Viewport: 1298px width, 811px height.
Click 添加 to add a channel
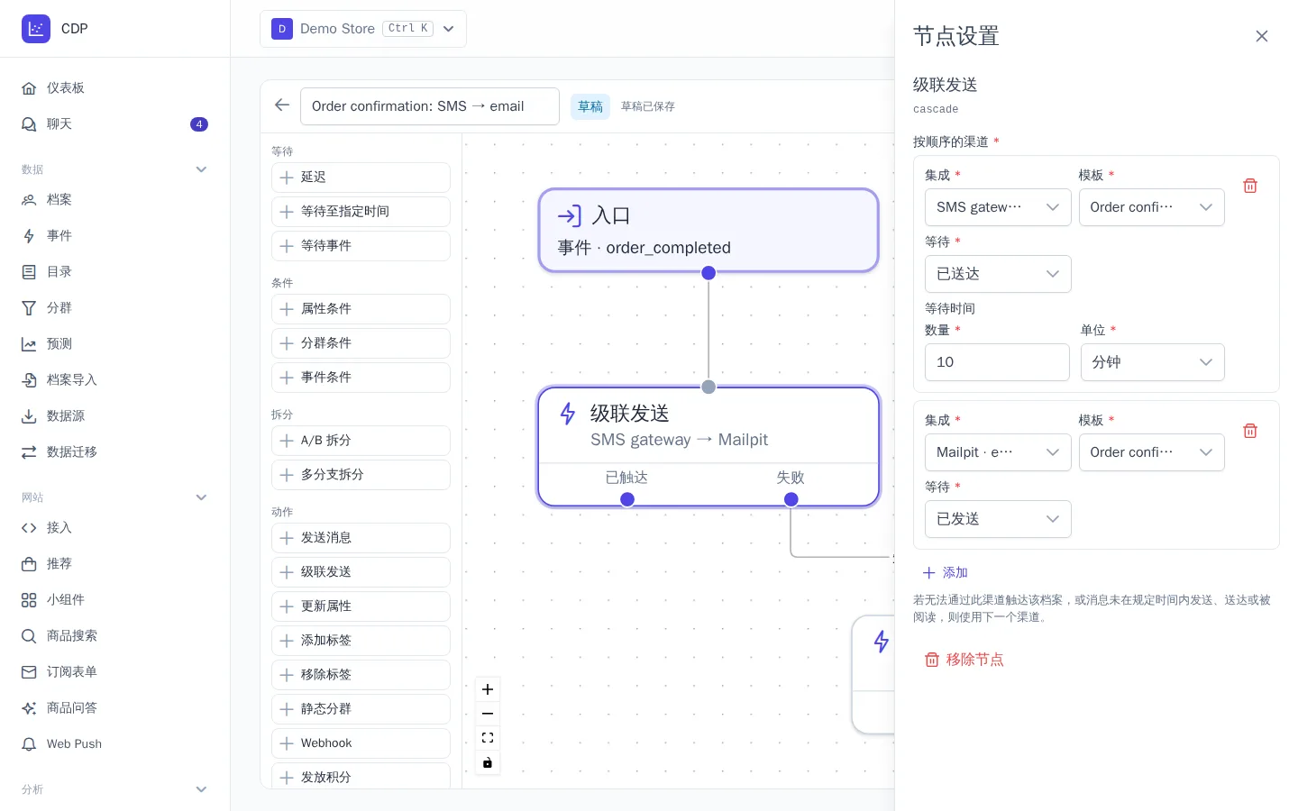[x=945, y=573]
